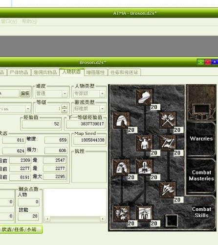218x245 pixels.
Task: Select the Double Swing crossed axes icon
Action: pyautogui.click(x=168, y=120)
